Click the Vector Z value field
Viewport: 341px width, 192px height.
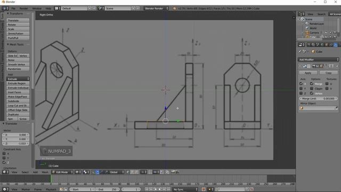point(15,143)
